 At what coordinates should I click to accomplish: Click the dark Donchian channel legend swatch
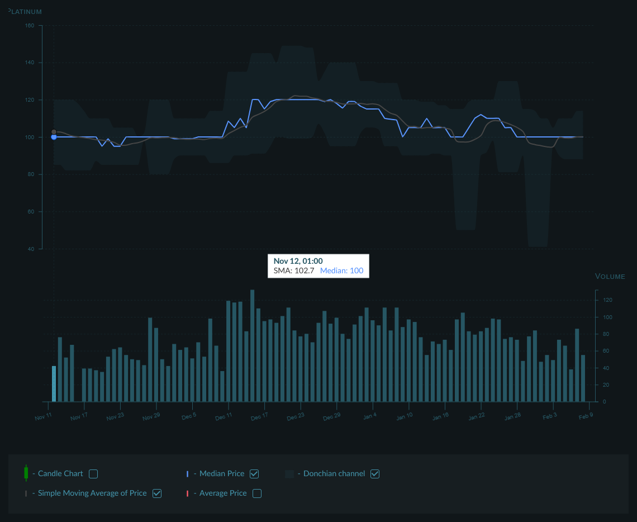(289, 474)
